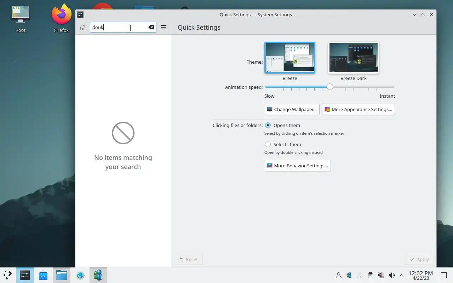Expand the hidden system tray icons arrow
The height and width of the screenshot is (283, 453).
coord(402,275)
